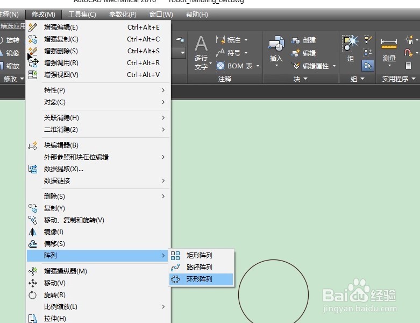Click the 创建 block create button
The height and width of the screenshot is (323, 420).
point(304,40)
